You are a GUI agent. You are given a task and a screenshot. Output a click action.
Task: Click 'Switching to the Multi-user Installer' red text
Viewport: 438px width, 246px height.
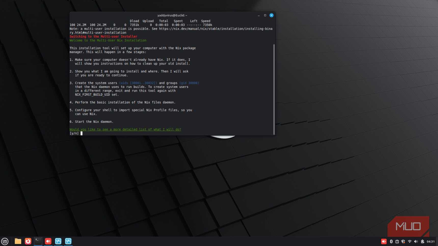[103, 36]
